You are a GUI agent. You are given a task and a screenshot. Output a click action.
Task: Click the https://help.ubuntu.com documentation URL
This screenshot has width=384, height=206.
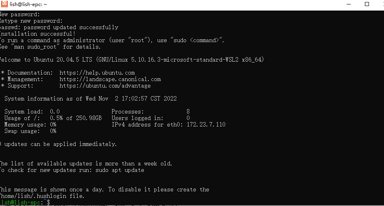click(97, 73)
